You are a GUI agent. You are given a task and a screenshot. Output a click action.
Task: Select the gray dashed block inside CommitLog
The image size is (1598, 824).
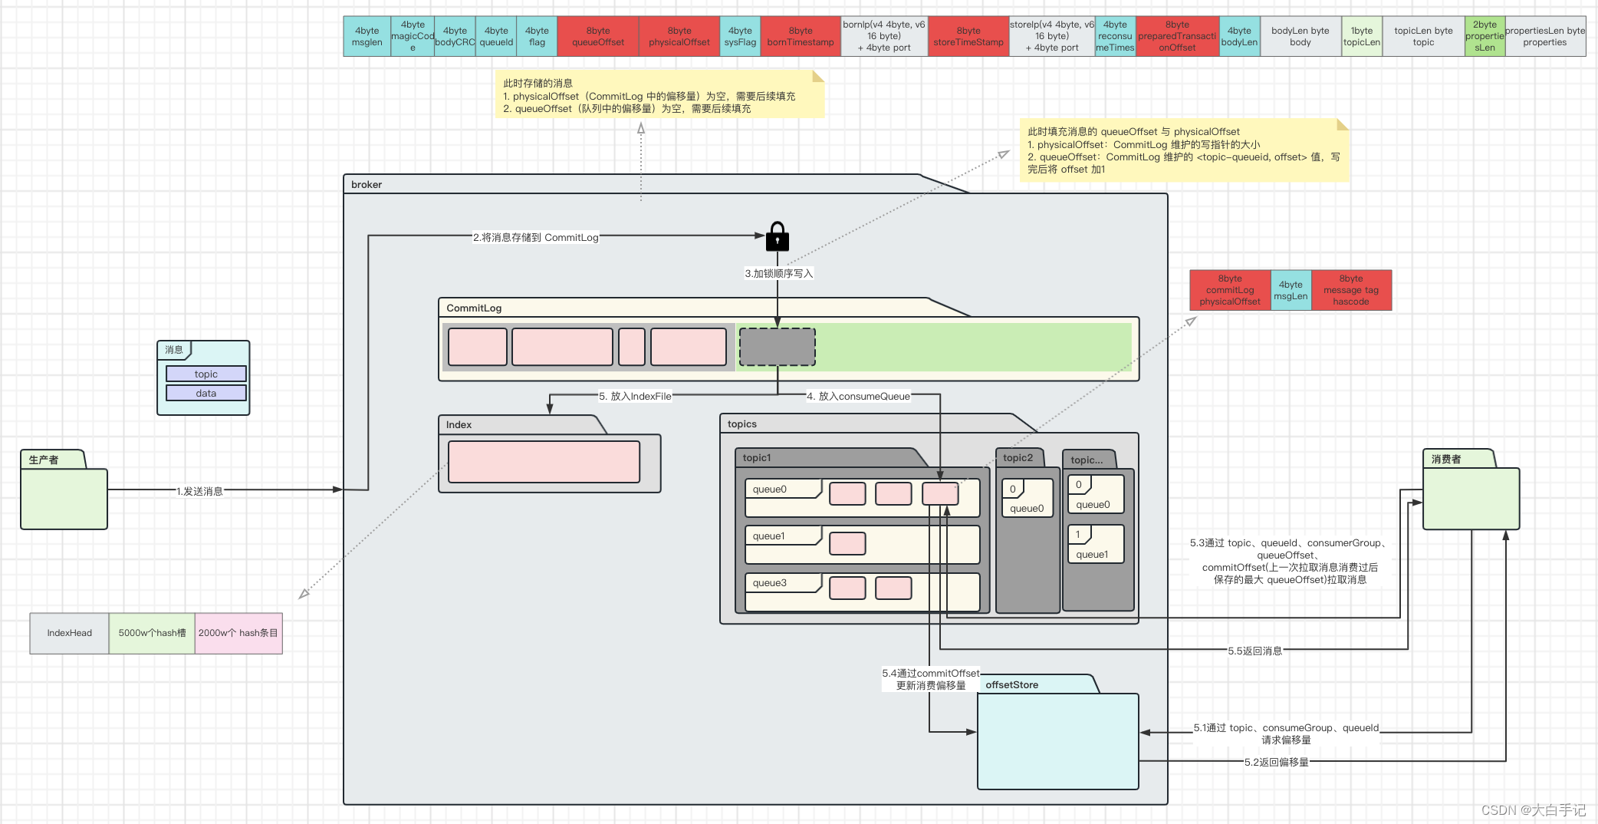pos(777,347)
